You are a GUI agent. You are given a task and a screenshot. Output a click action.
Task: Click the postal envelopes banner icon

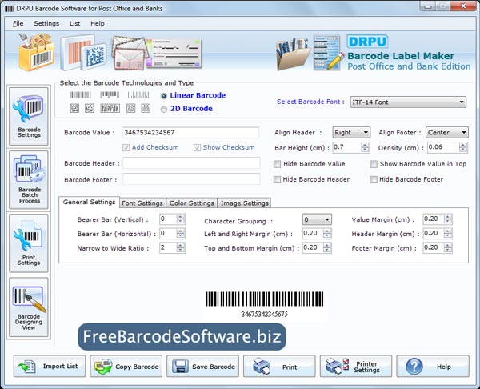click(x=130, y=53)
